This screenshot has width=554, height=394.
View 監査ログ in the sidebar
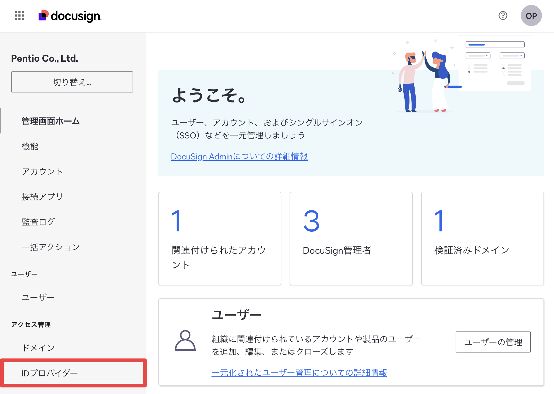38,222
